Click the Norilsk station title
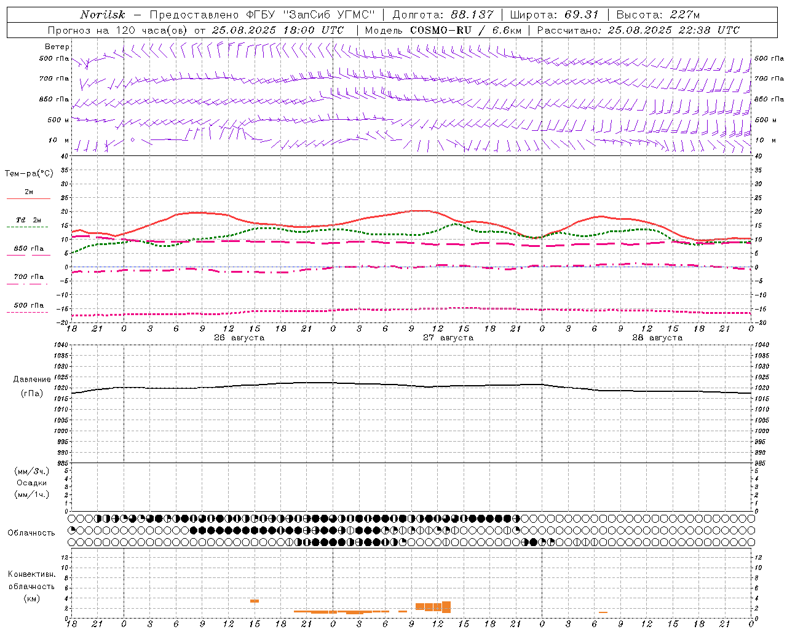 [102, 15]
